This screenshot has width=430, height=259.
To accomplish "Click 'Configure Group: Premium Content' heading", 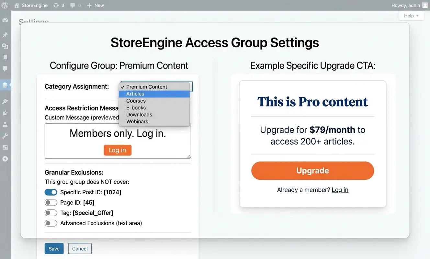I will pyautogui.click(x=119, y=66).
